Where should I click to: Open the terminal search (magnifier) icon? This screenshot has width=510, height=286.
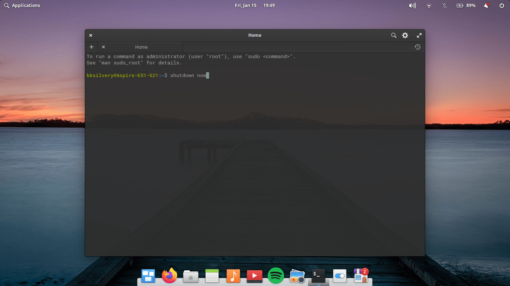coord(394,35)
